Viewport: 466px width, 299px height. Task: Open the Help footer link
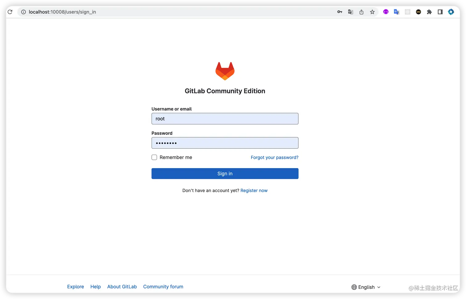click(x=96, y=287)
